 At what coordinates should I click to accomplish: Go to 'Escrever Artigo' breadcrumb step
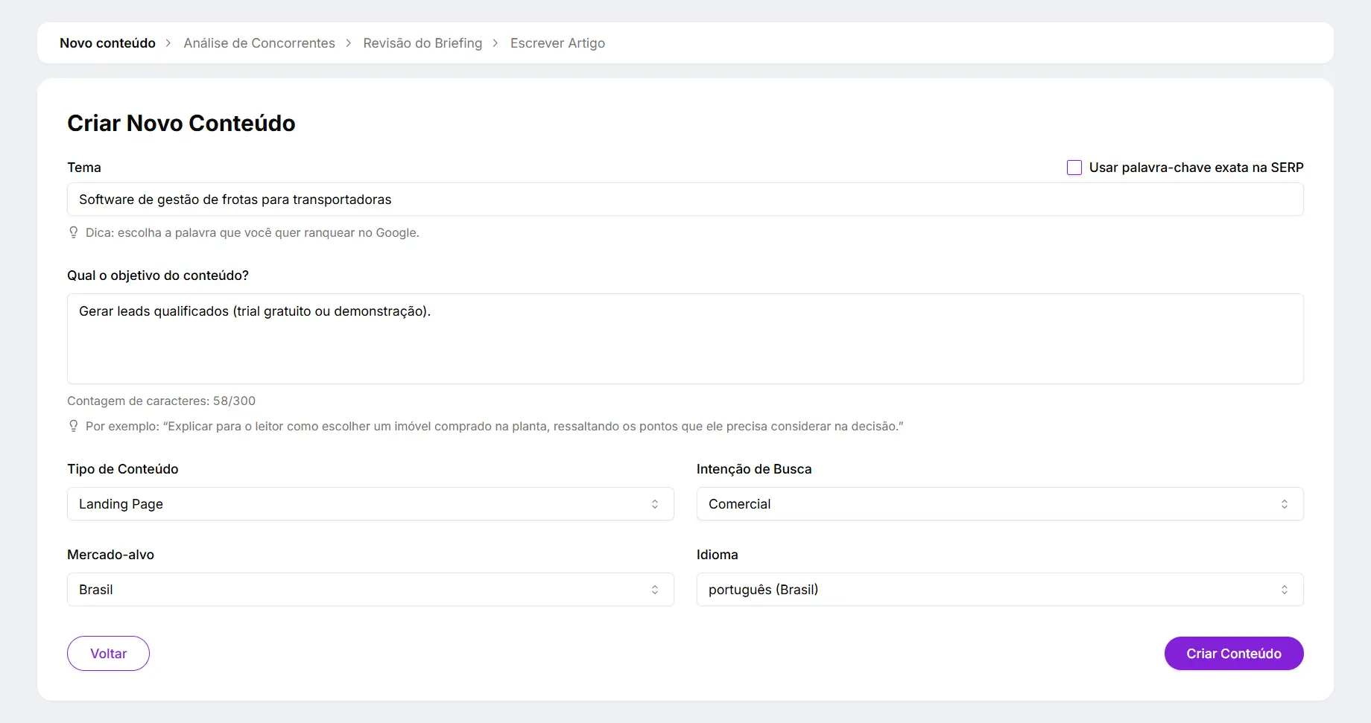point(557,43)
